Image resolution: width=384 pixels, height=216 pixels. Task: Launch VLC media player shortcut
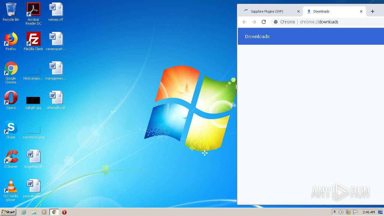[11, 190]
